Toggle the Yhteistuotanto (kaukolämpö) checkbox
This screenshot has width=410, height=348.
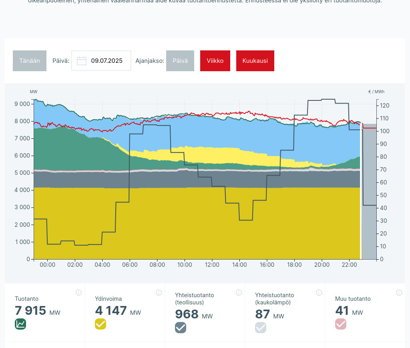tap(261, 328)
